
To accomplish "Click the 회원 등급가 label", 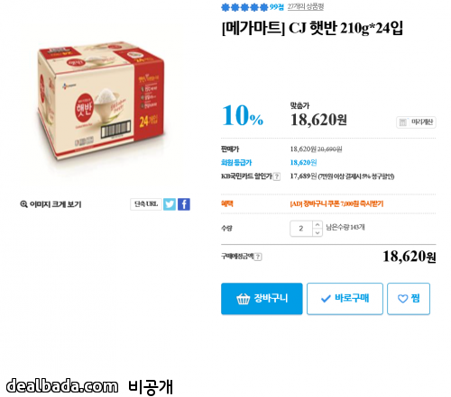I will click(236, 163).
